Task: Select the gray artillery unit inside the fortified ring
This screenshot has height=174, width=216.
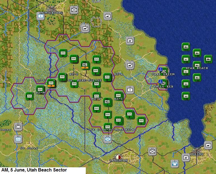Action: [x=85, y=28]
